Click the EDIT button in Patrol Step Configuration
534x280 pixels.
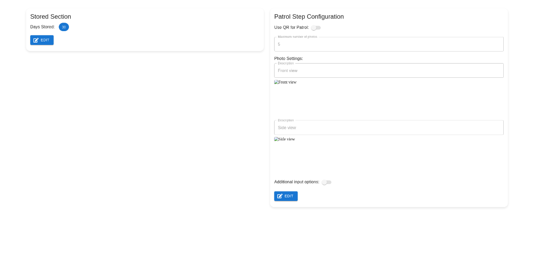click(x=286, y=196)
